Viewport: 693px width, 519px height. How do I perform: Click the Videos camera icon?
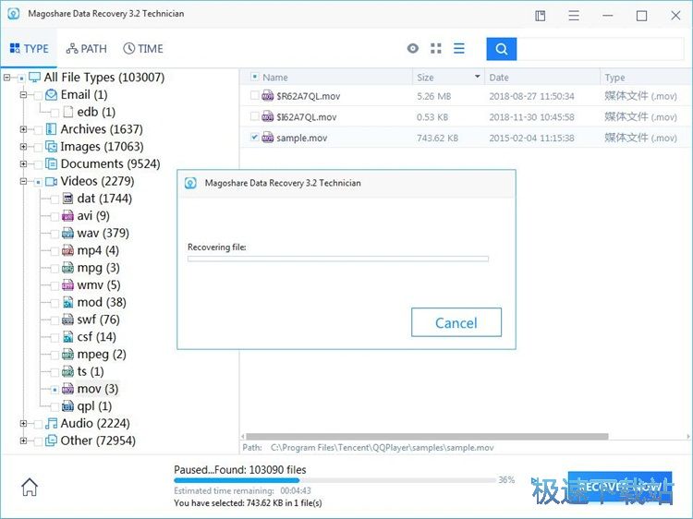pyautogui.click(x=51, y=181)
